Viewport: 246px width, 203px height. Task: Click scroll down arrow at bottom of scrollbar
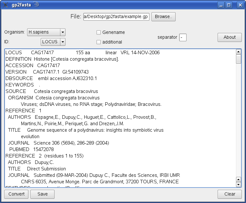point(239,185)
